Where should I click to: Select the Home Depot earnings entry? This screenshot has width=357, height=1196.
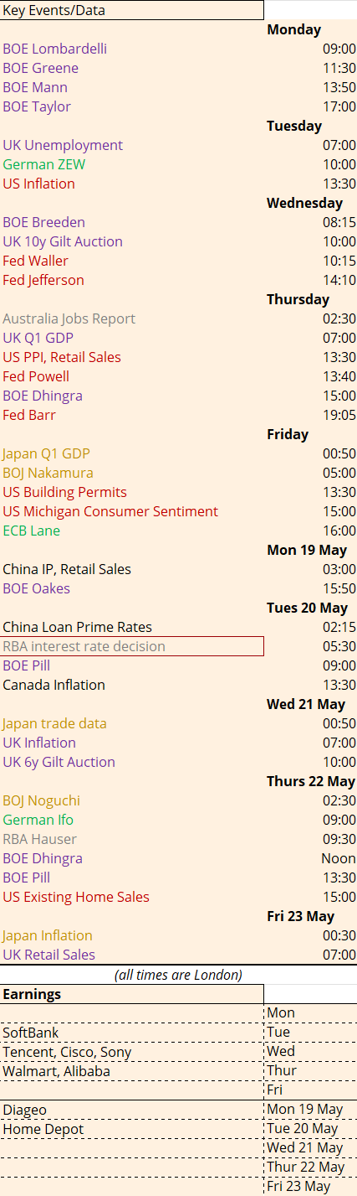[x=43, y=1129]
